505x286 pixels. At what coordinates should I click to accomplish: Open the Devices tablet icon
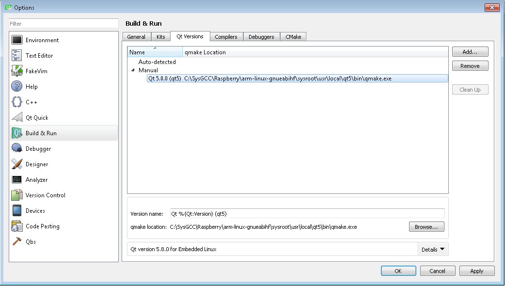[x=17, y=210]
